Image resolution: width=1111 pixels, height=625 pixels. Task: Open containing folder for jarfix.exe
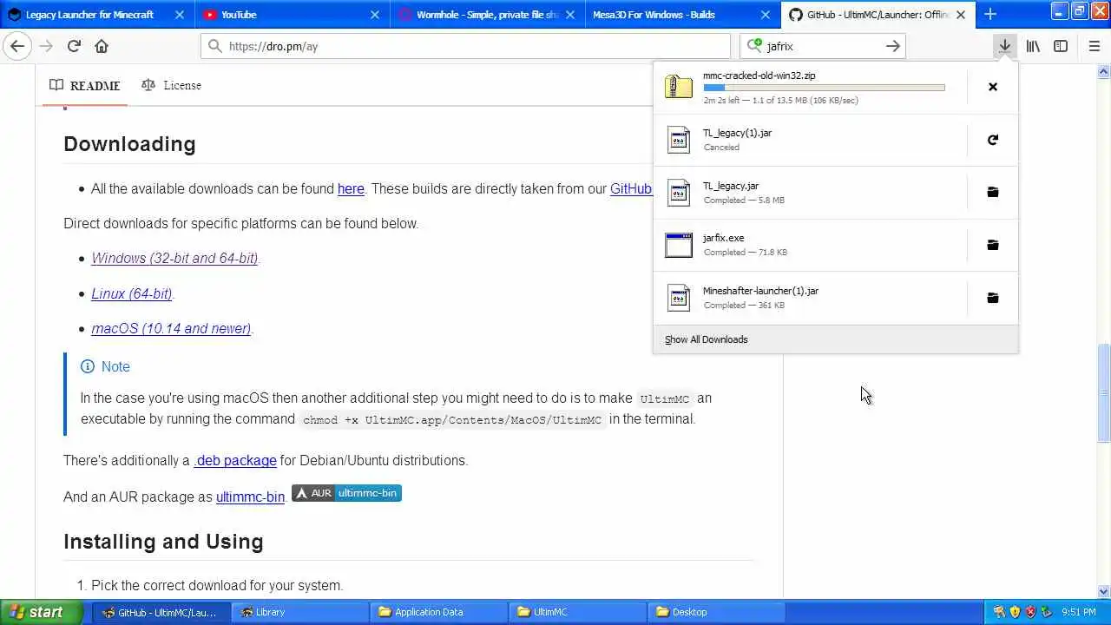993,245
